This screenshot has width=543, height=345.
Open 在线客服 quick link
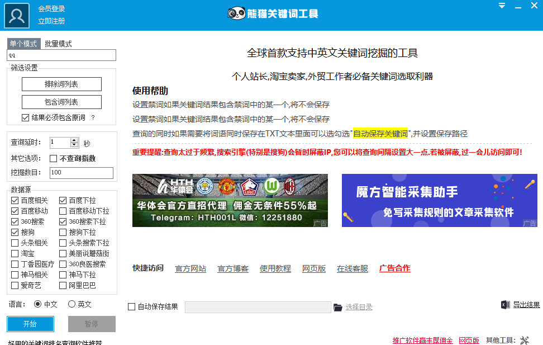353,269
